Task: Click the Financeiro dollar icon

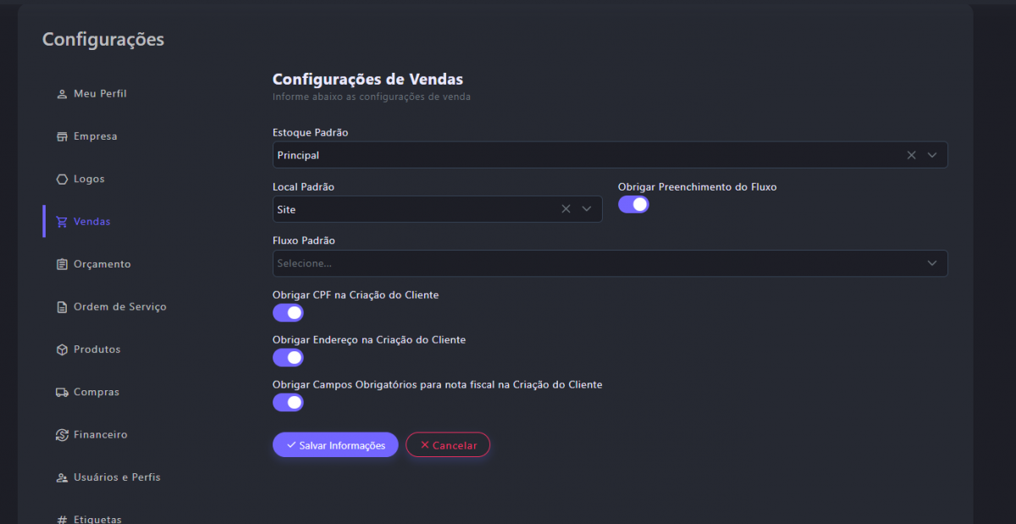Action: point(62,435)
